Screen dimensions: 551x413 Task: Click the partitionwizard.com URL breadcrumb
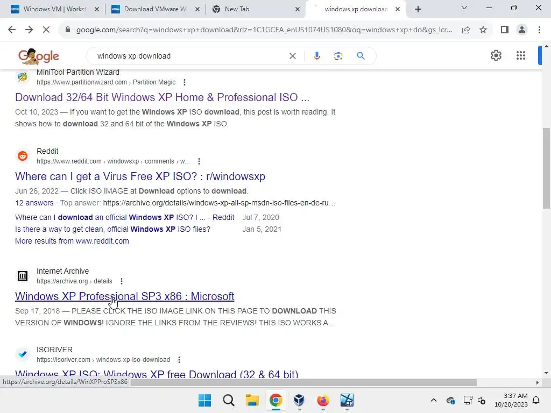pyautogui.click(x=106, y=82)
